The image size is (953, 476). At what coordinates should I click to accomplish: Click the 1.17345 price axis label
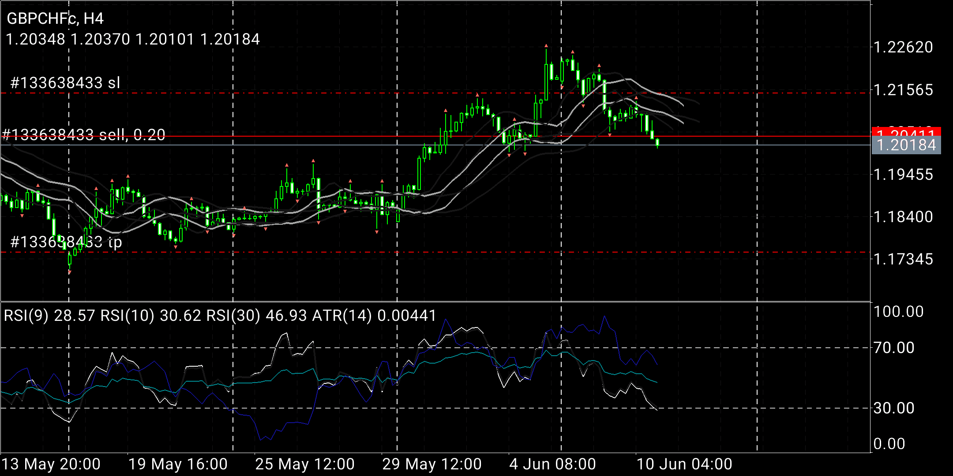(x=903, y=259)
